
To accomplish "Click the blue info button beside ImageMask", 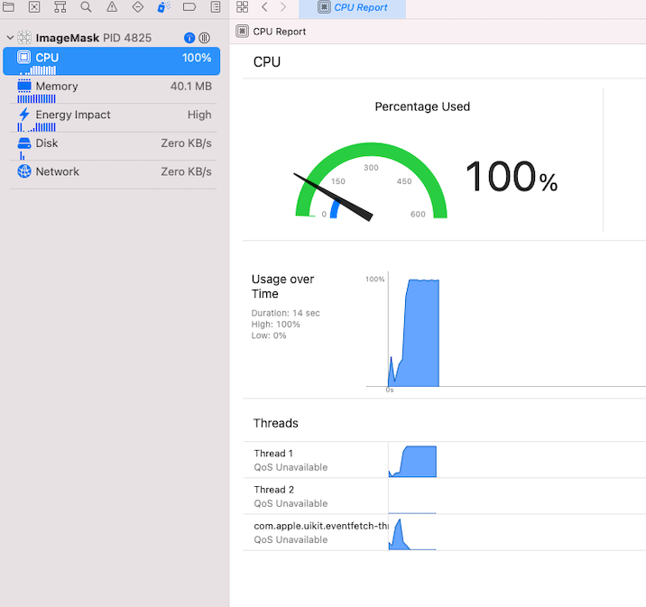I will pyautogui.click(x=189, y=38).
